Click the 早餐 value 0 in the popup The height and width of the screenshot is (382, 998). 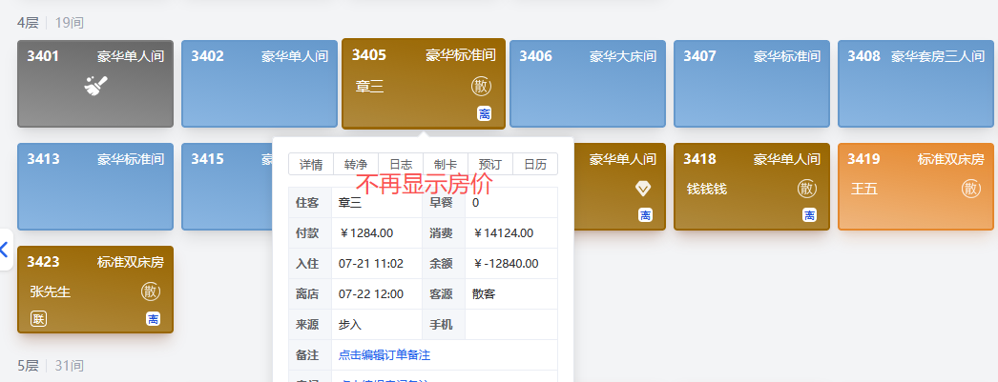point(475,203)
